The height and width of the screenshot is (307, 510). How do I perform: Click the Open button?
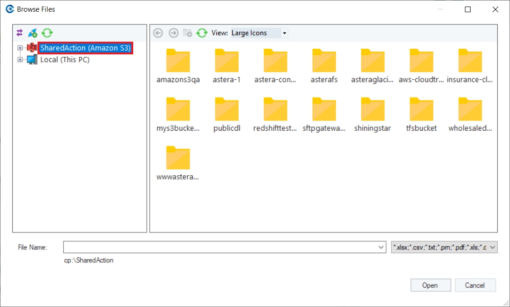[x=430, y=285]
